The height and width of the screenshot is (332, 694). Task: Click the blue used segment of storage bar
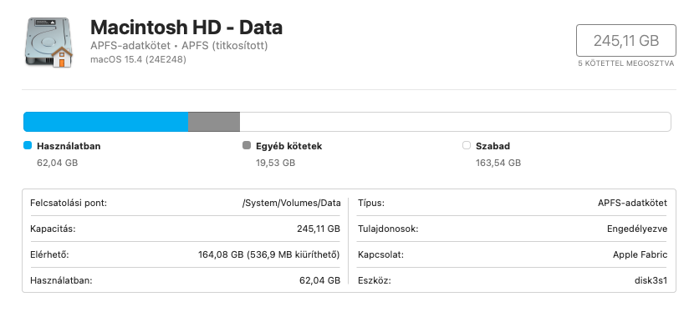(106, 122)
